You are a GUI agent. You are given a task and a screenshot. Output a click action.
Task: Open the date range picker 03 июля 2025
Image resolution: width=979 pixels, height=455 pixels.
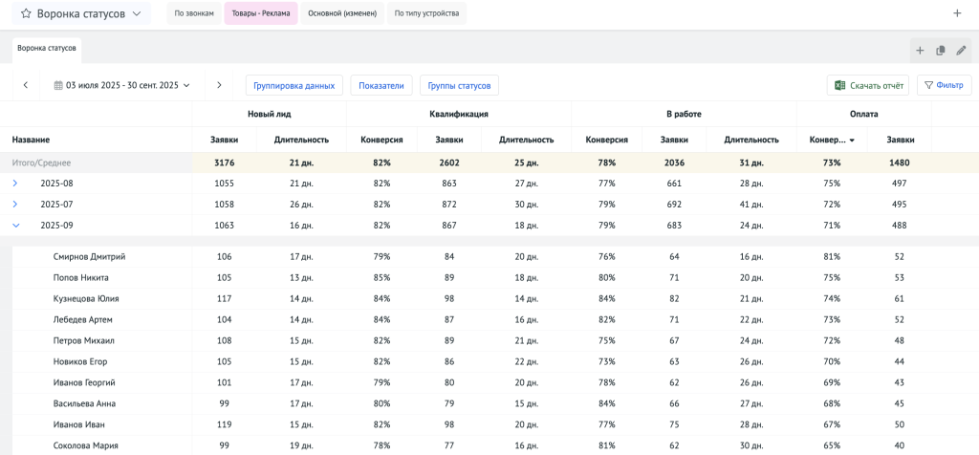(x=122, y=85)
